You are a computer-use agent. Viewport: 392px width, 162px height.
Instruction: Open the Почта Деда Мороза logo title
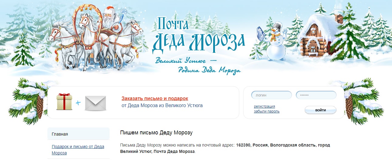pyautogui.click(x=198, y=35)
